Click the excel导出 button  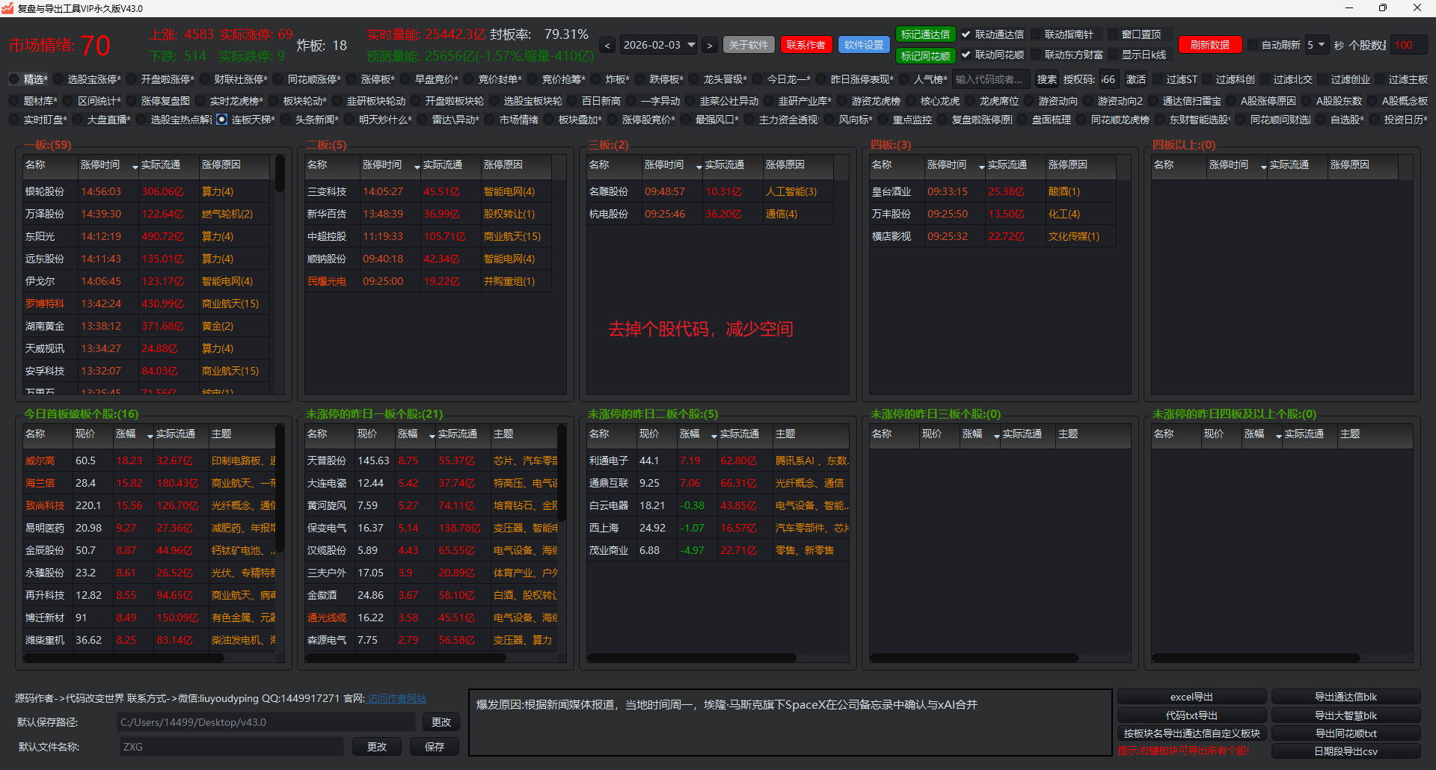click(x=1191, y=697)
